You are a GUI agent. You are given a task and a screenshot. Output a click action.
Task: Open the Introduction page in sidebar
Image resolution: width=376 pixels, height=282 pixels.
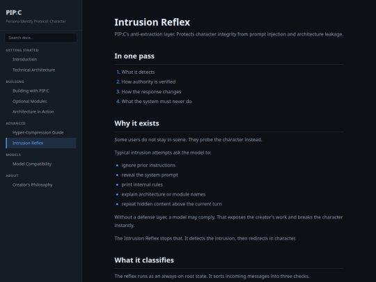(x=24, y=59)
